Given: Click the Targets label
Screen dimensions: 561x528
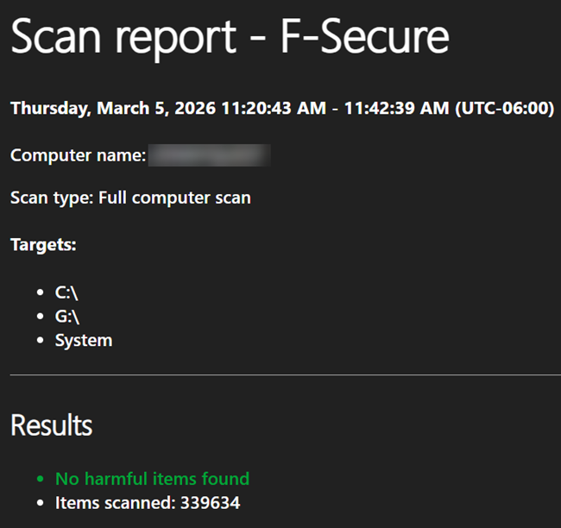Looking at the screenshot, I should click(x=43, y=245).
